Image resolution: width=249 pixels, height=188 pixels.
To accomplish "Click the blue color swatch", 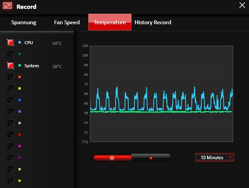I will [20, 100].
